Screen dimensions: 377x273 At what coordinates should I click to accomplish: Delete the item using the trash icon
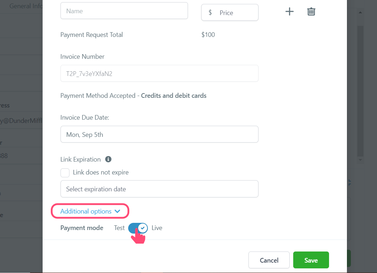(311, 11)
